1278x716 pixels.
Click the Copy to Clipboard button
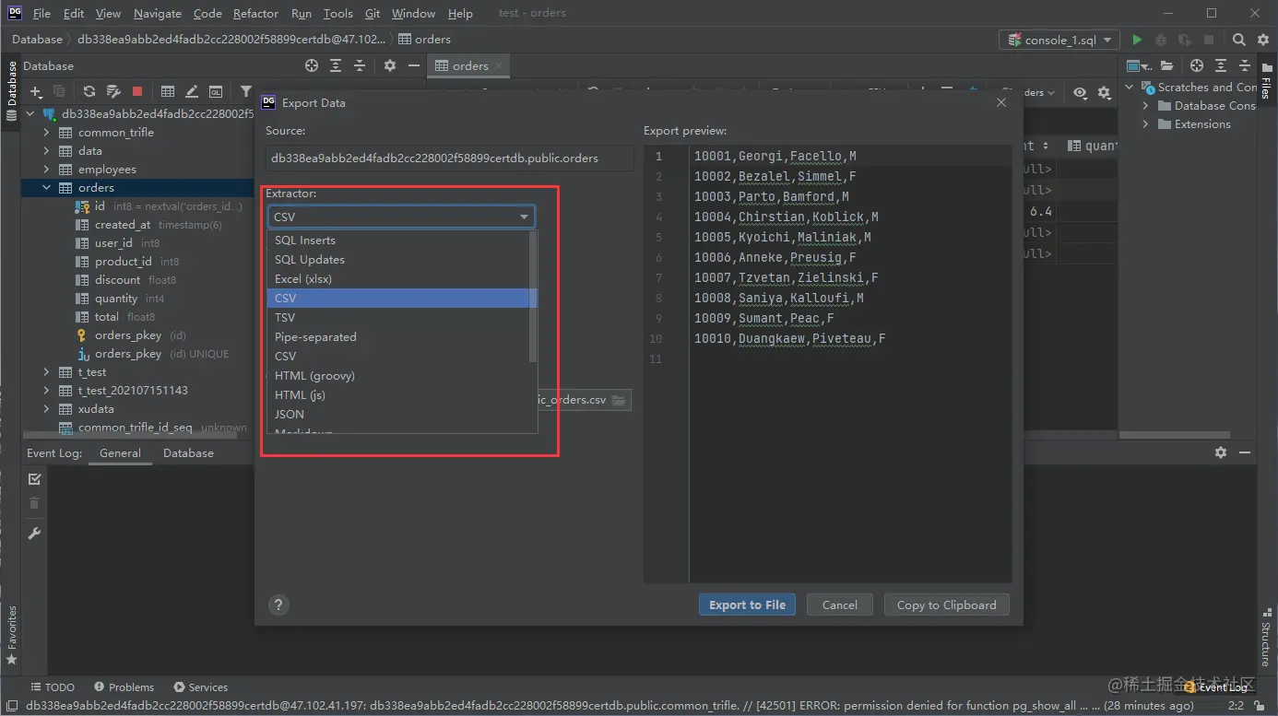(946, 604)
